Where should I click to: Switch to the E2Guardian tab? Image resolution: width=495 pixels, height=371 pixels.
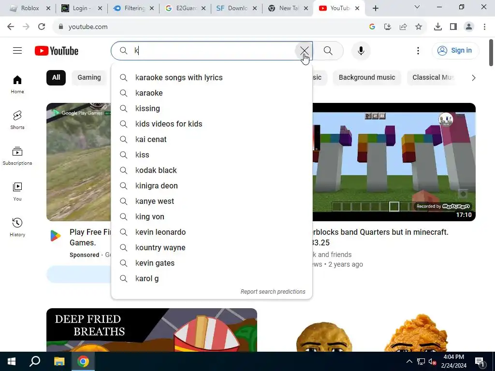185,8
